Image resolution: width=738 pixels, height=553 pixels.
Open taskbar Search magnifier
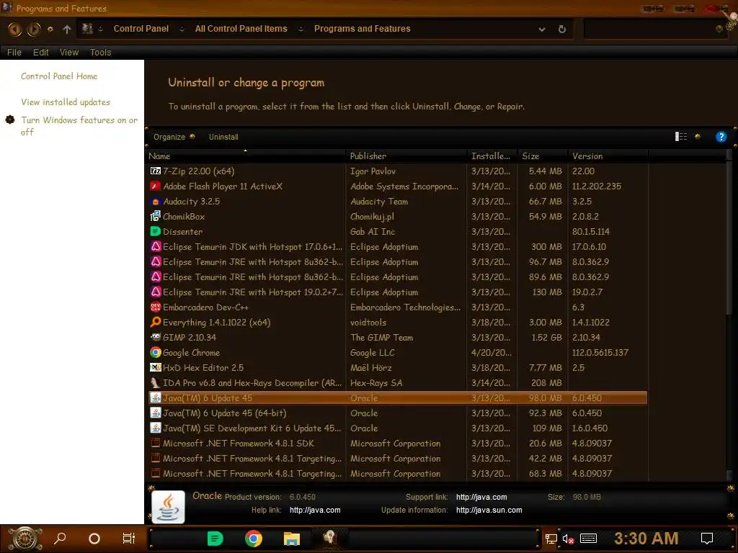click(x=60, y=539)
